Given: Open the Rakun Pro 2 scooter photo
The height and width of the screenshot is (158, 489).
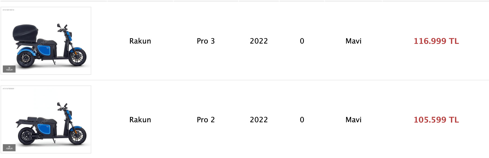Looking at the screenshot, I should pos(46,119).
